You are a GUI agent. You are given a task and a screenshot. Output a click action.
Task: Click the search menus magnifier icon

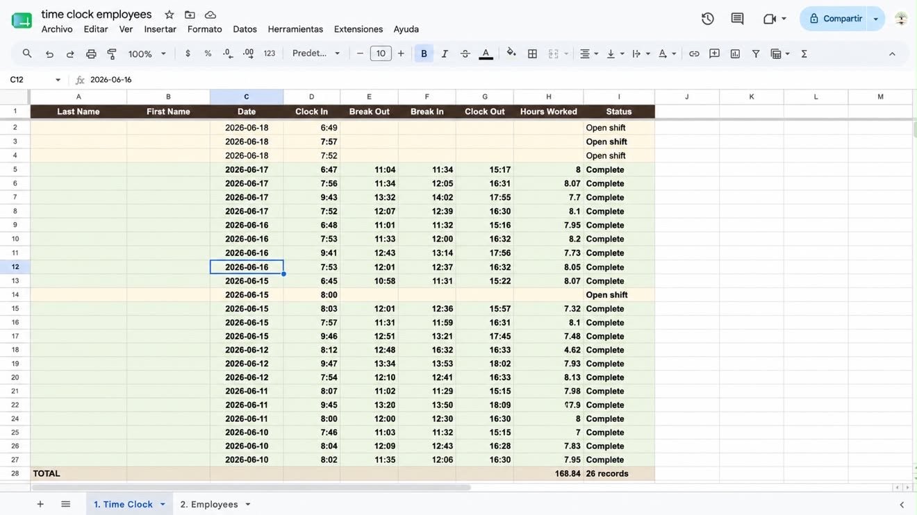(27, 53)
